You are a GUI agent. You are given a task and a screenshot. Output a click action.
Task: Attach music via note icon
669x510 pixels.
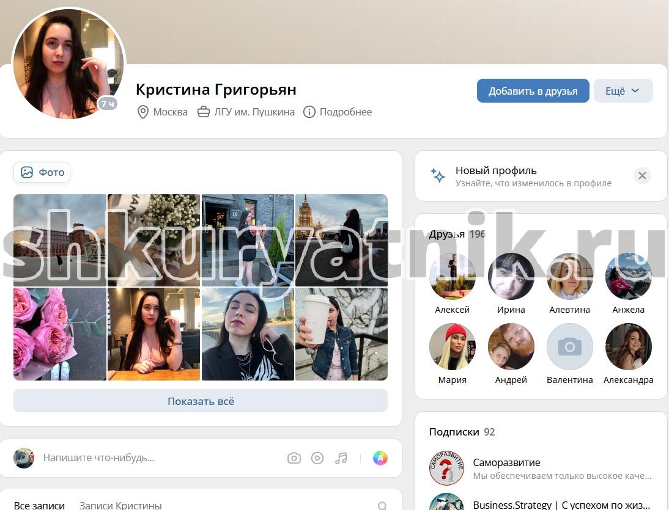(341, 458)
